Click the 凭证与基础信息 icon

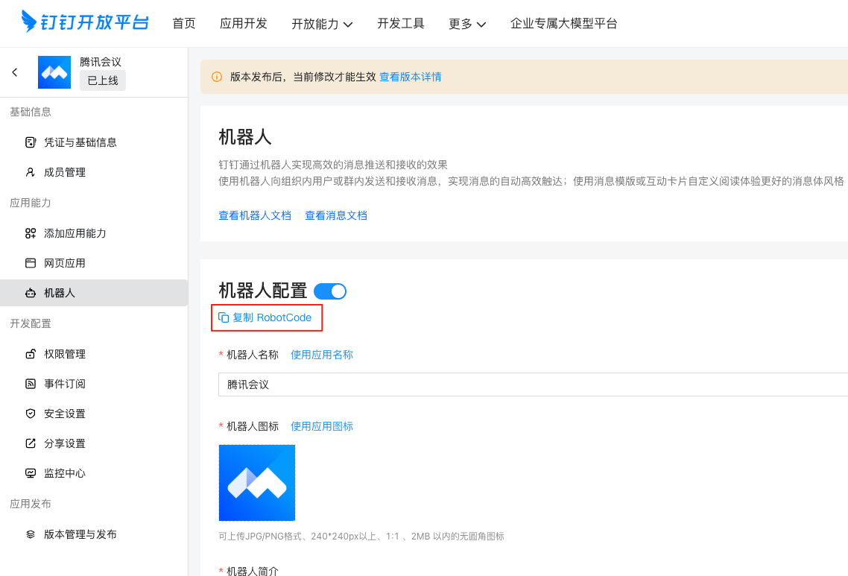tap(31, 142)
